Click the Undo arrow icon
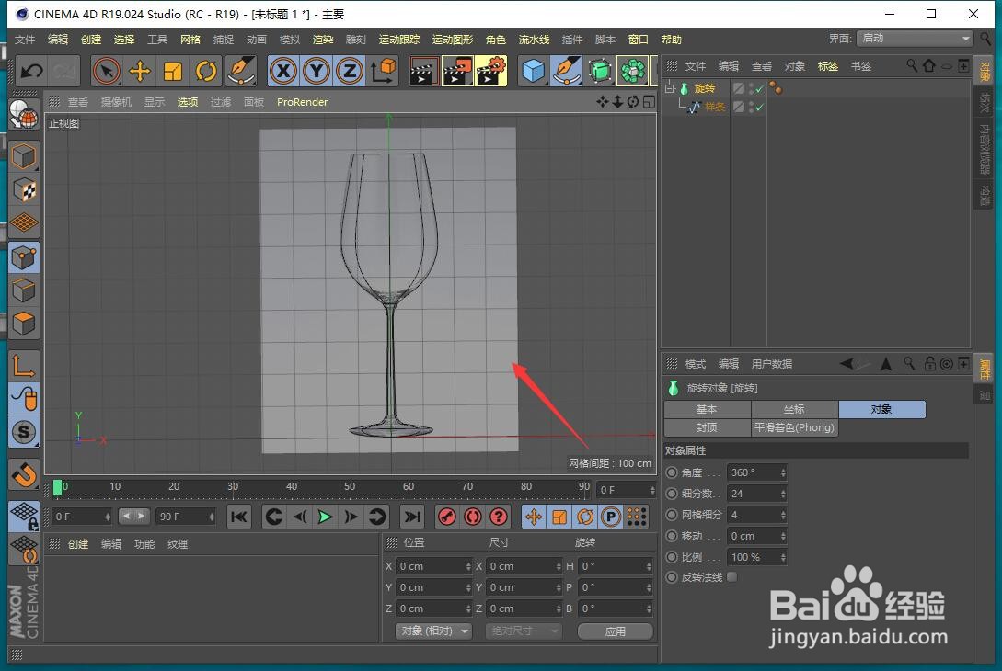Image resolution: width=1002 pixels, height=671 pixels. (x=31, y=71)
